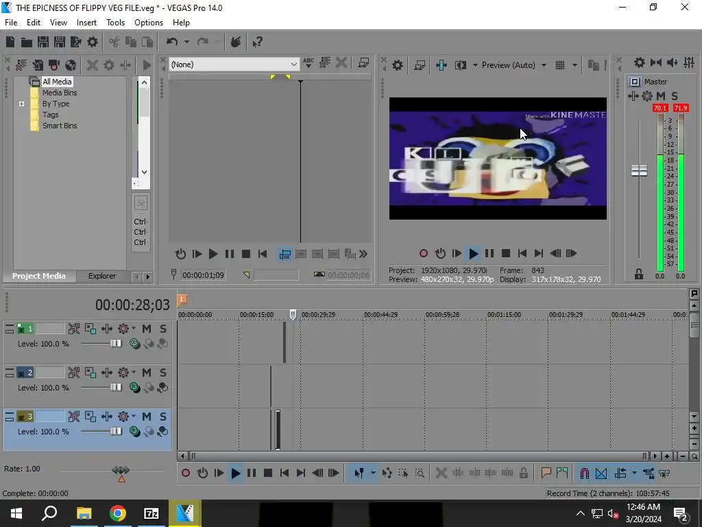The width and height of the screenshot is (702, 527).
Task: Delete selected event with X icon
Action: point(441,473)
